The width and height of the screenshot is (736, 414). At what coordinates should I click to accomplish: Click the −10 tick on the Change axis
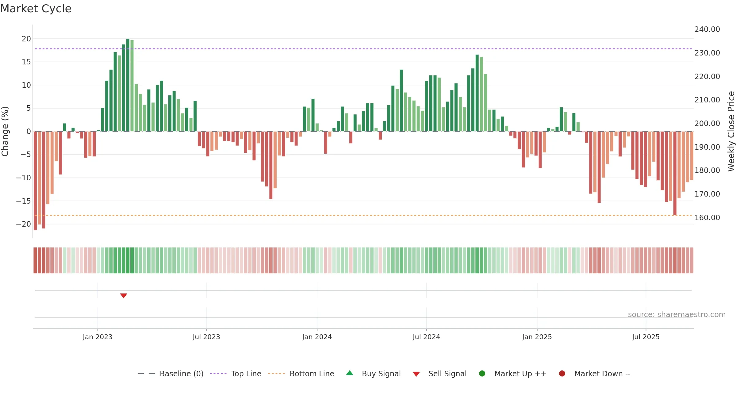[x=24, y=178]
